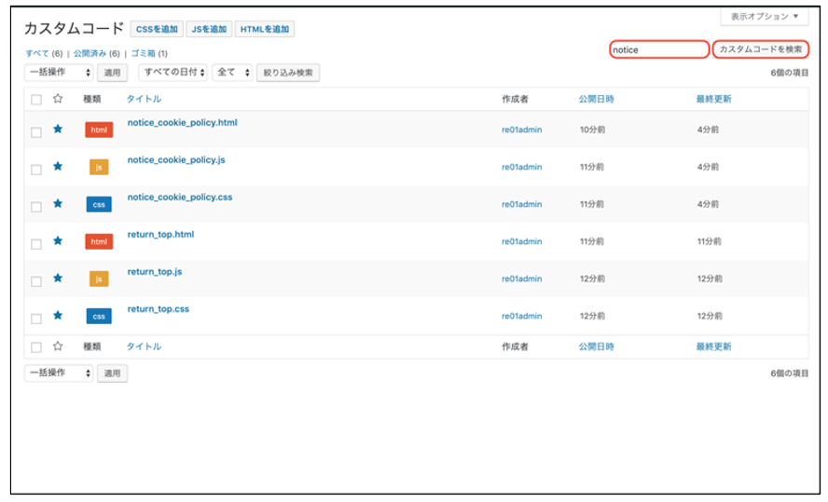Click the css badge for notice_cookie_policy.css

(x=98, y=204)
